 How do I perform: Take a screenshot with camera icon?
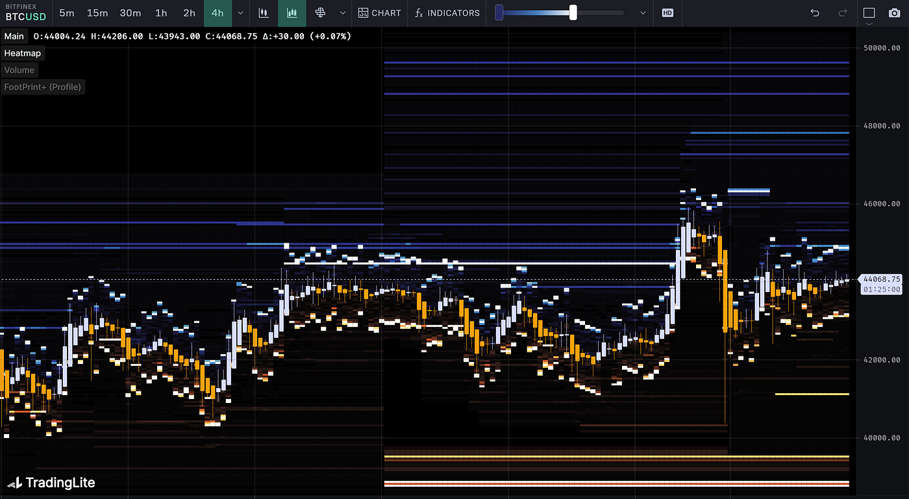[894, 13]
